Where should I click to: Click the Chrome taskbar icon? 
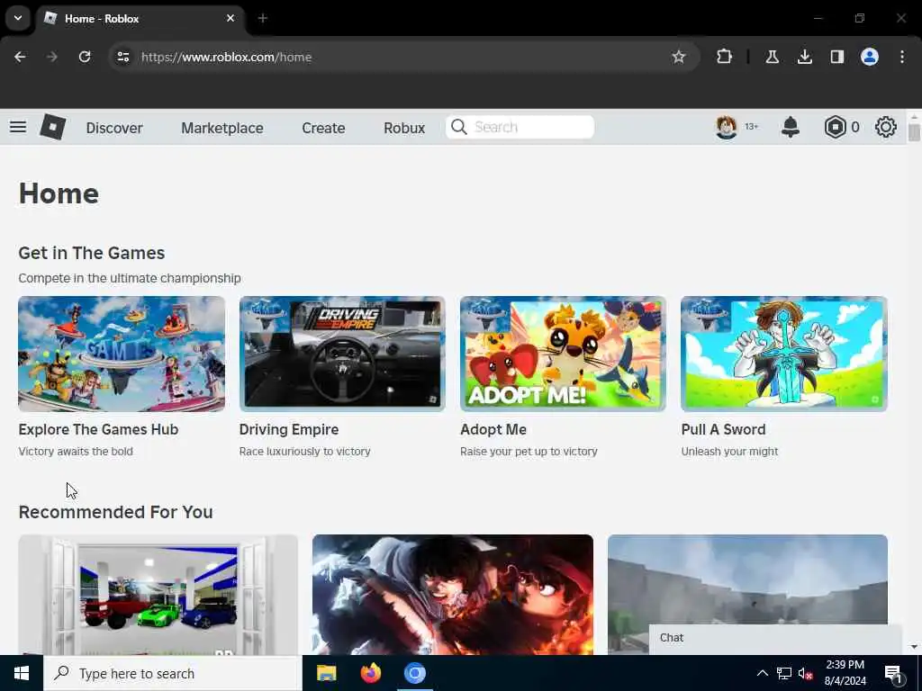coord(414,673)
